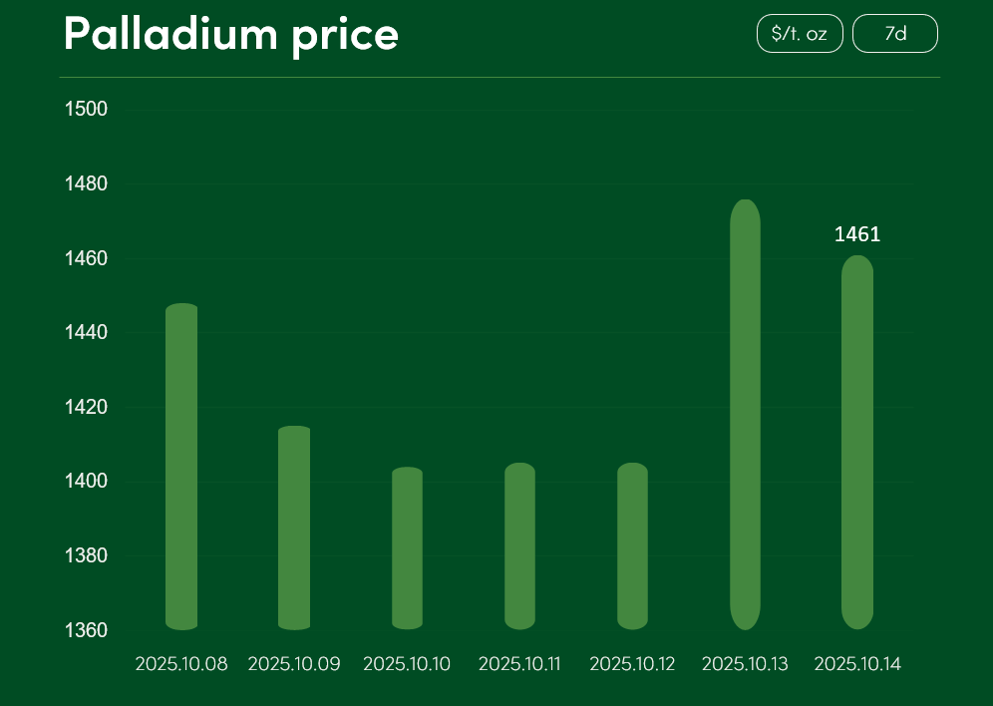
Task: Click the Palladium price title
Action: coord(231,34)
